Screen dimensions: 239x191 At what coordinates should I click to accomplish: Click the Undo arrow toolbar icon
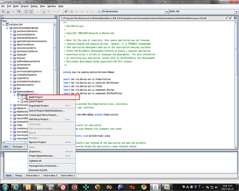click(x=54, y=12)
